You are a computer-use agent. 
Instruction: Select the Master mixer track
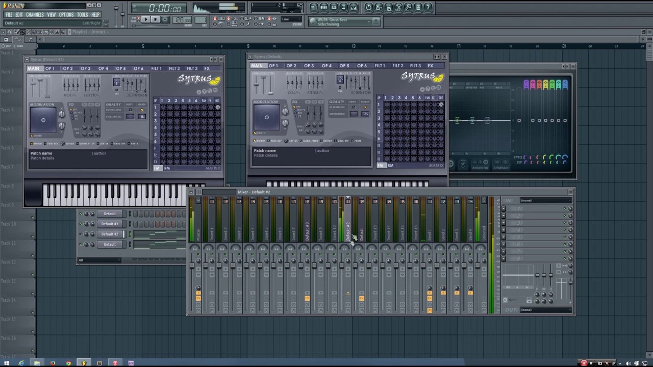click(x=198, y=219)
